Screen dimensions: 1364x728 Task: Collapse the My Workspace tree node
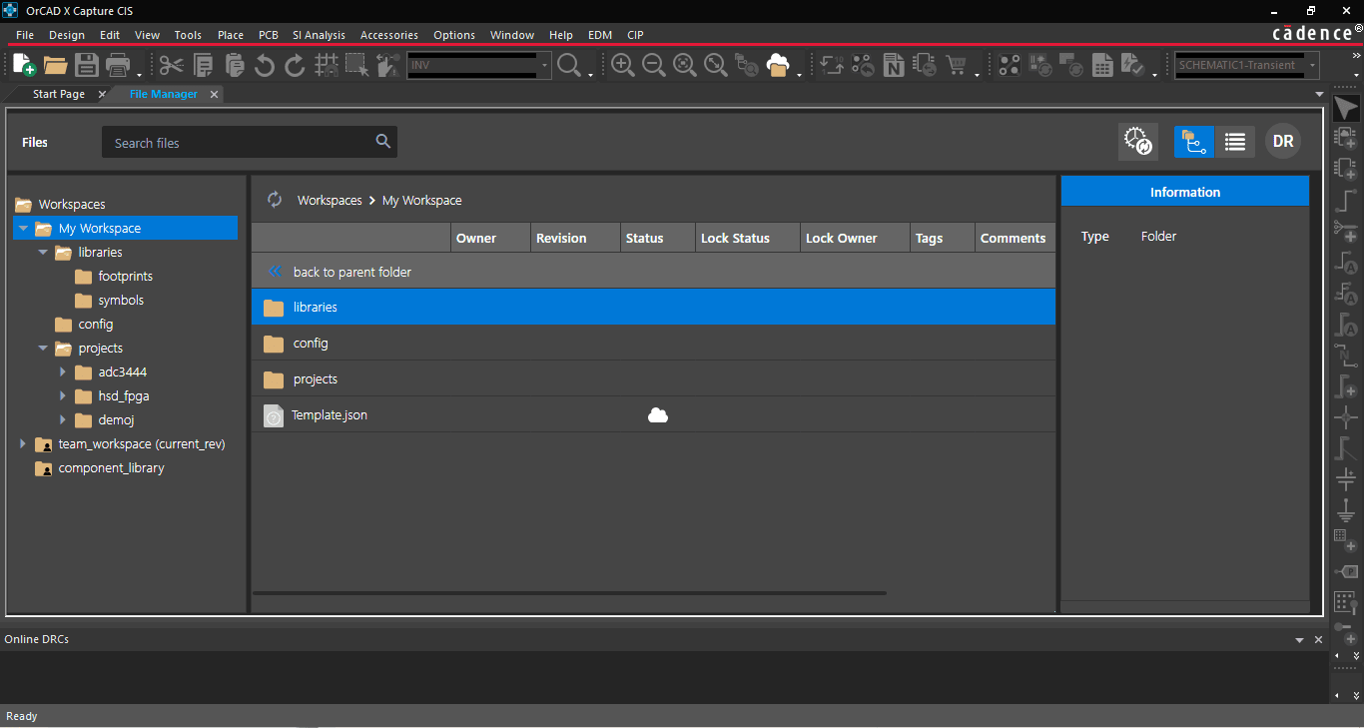(23, 229)
